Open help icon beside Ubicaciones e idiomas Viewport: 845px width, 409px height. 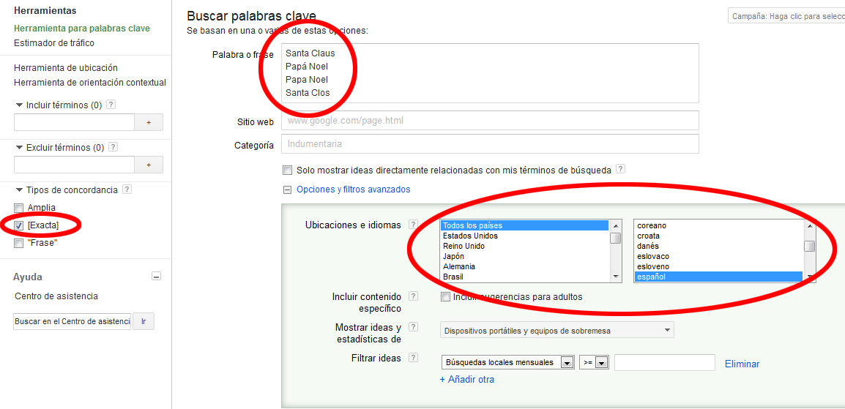413,225
